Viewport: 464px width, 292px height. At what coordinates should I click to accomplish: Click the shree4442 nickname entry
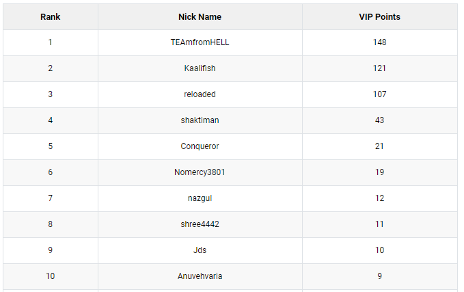click(200, 224)
